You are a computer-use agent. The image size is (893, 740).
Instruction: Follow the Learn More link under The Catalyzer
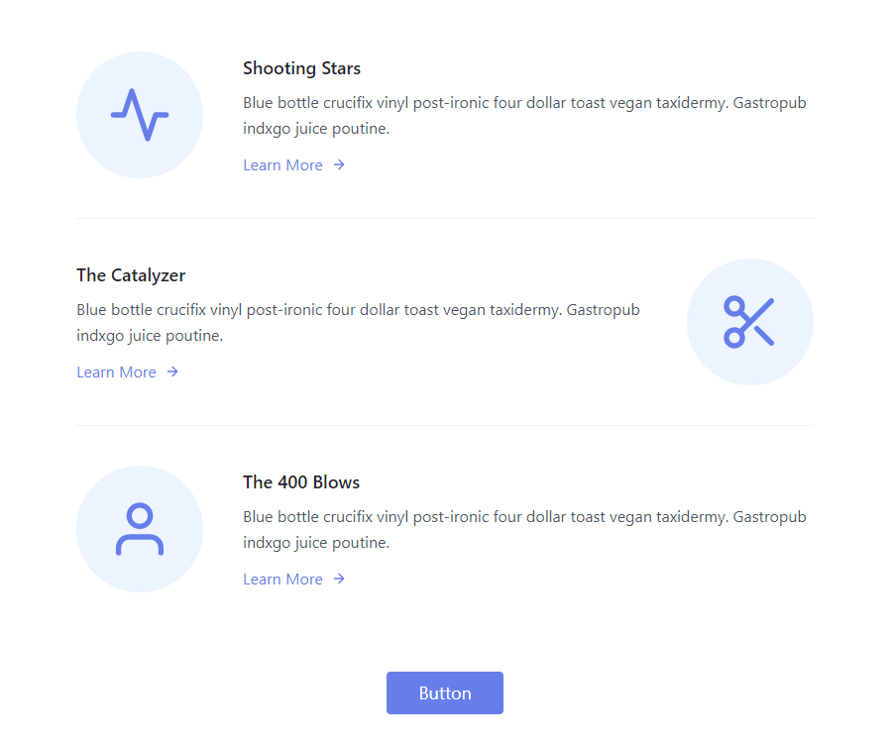point(117,372)
